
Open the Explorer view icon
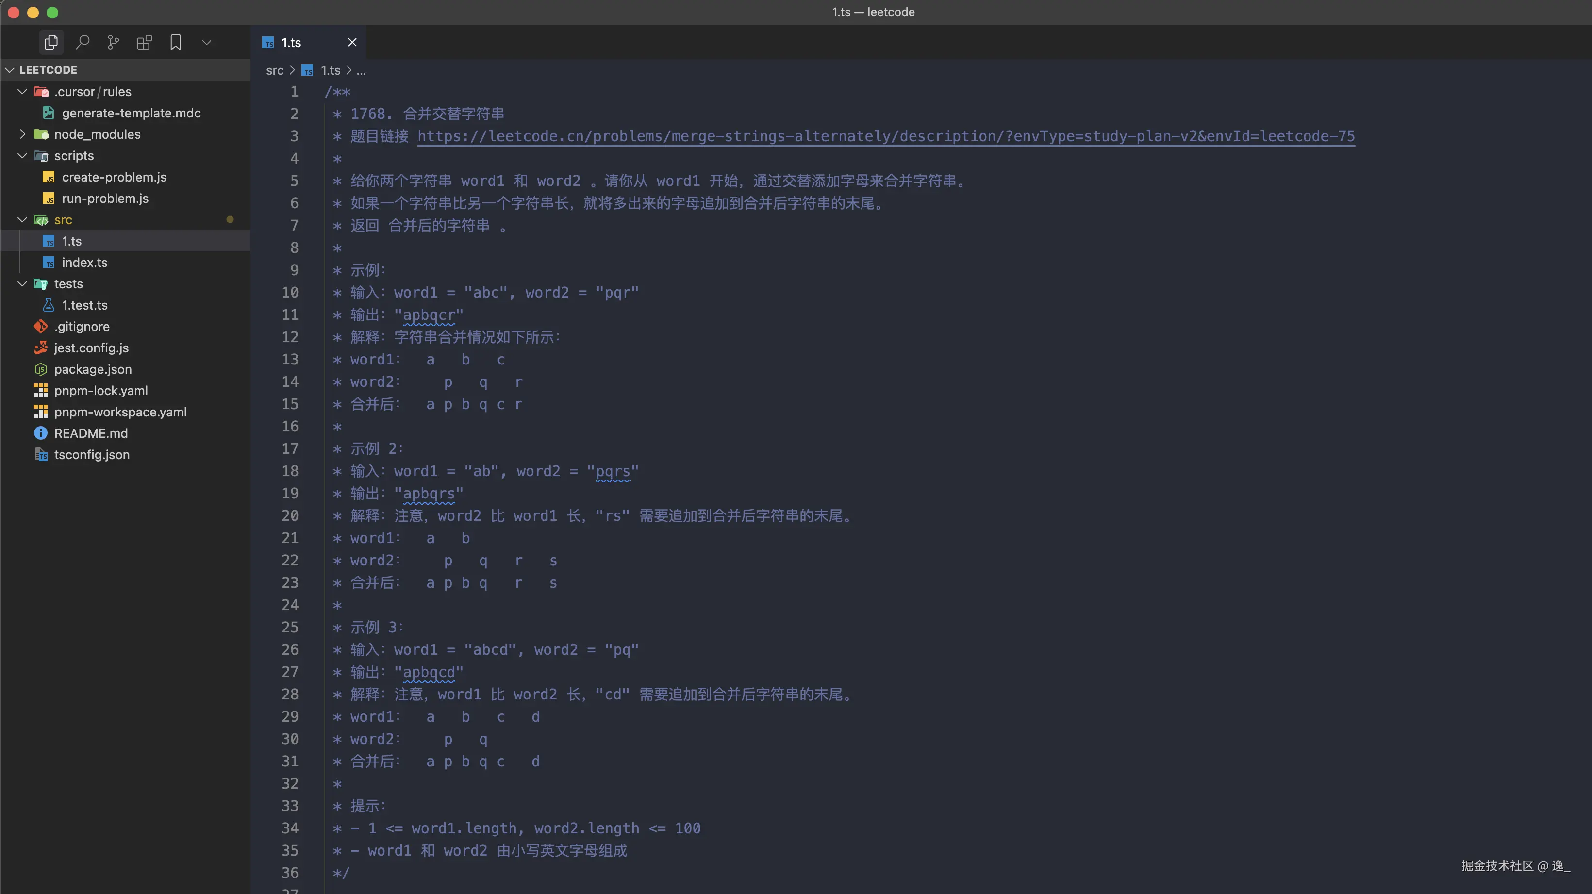tap(51, 42)
